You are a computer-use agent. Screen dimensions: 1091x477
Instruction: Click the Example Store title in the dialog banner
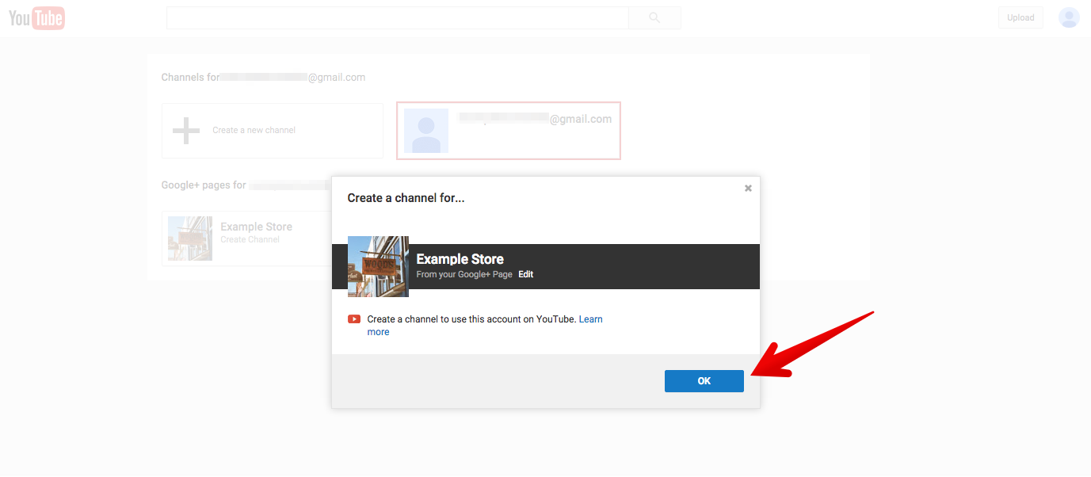tap(460, 258)
